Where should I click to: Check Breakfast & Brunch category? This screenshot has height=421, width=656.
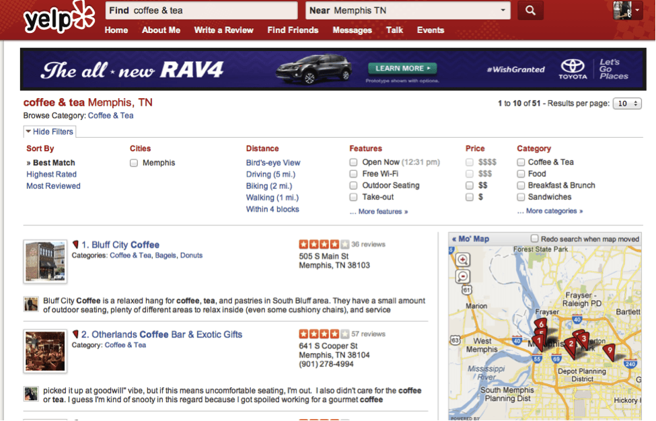point(521,185)
